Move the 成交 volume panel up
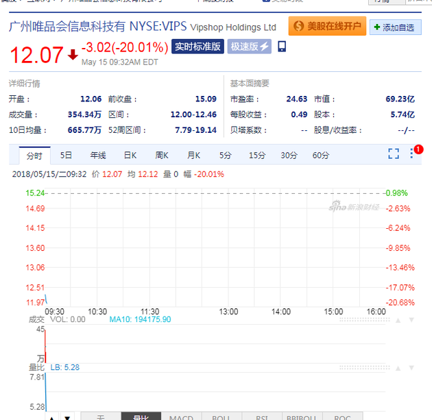Screen dimensions: 432x420 click(398, 320)
